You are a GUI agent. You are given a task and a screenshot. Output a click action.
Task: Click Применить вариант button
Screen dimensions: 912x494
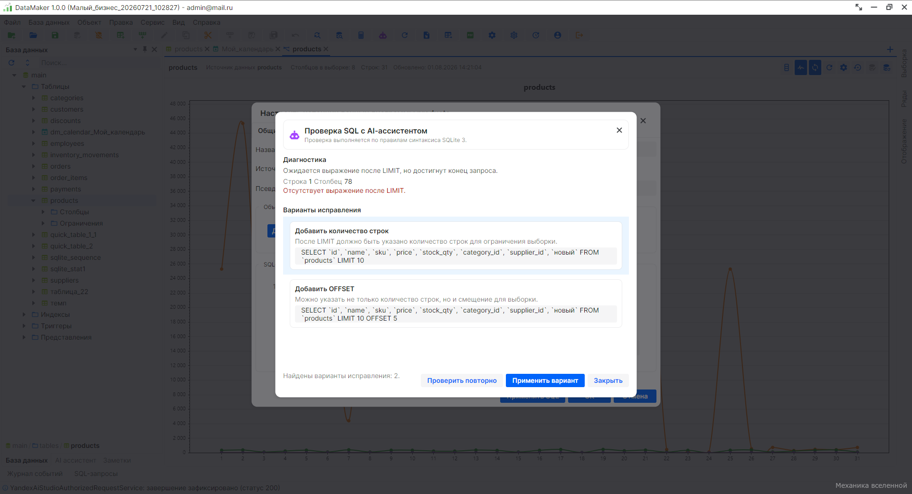[x=545, y=380]
